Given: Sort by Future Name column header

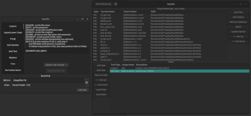Looking at the screenshot, I should [130, 12].
